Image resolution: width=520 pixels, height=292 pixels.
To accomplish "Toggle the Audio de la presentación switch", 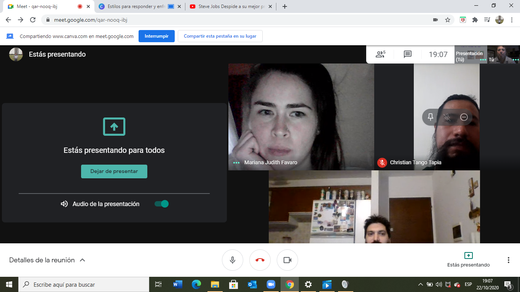I will [x=161, y=204].
